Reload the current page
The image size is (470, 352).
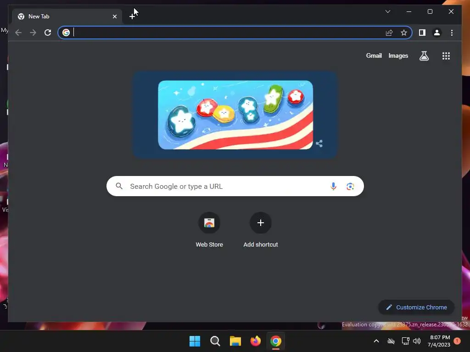coord(48,33)
